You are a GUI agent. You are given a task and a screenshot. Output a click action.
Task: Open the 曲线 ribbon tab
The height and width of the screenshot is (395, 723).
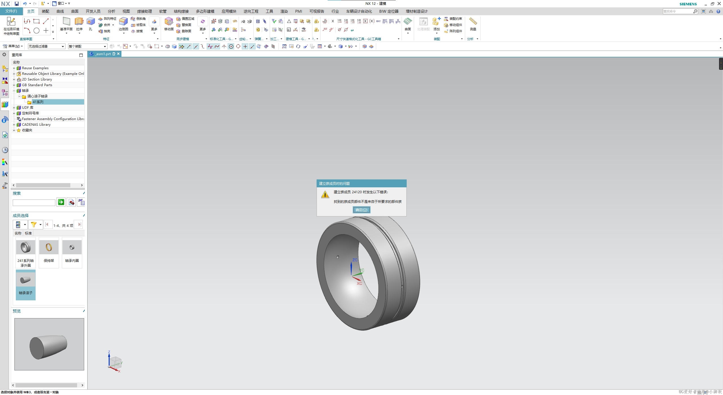click(x=60, y=11)
